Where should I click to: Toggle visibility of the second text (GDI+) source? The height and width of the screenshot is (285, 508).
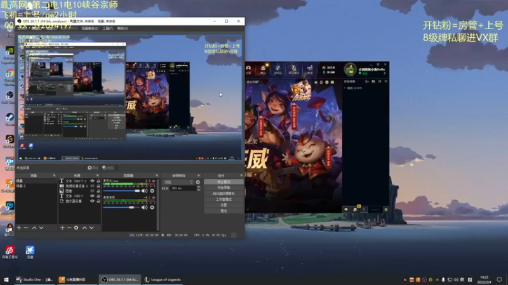point(92,196)
